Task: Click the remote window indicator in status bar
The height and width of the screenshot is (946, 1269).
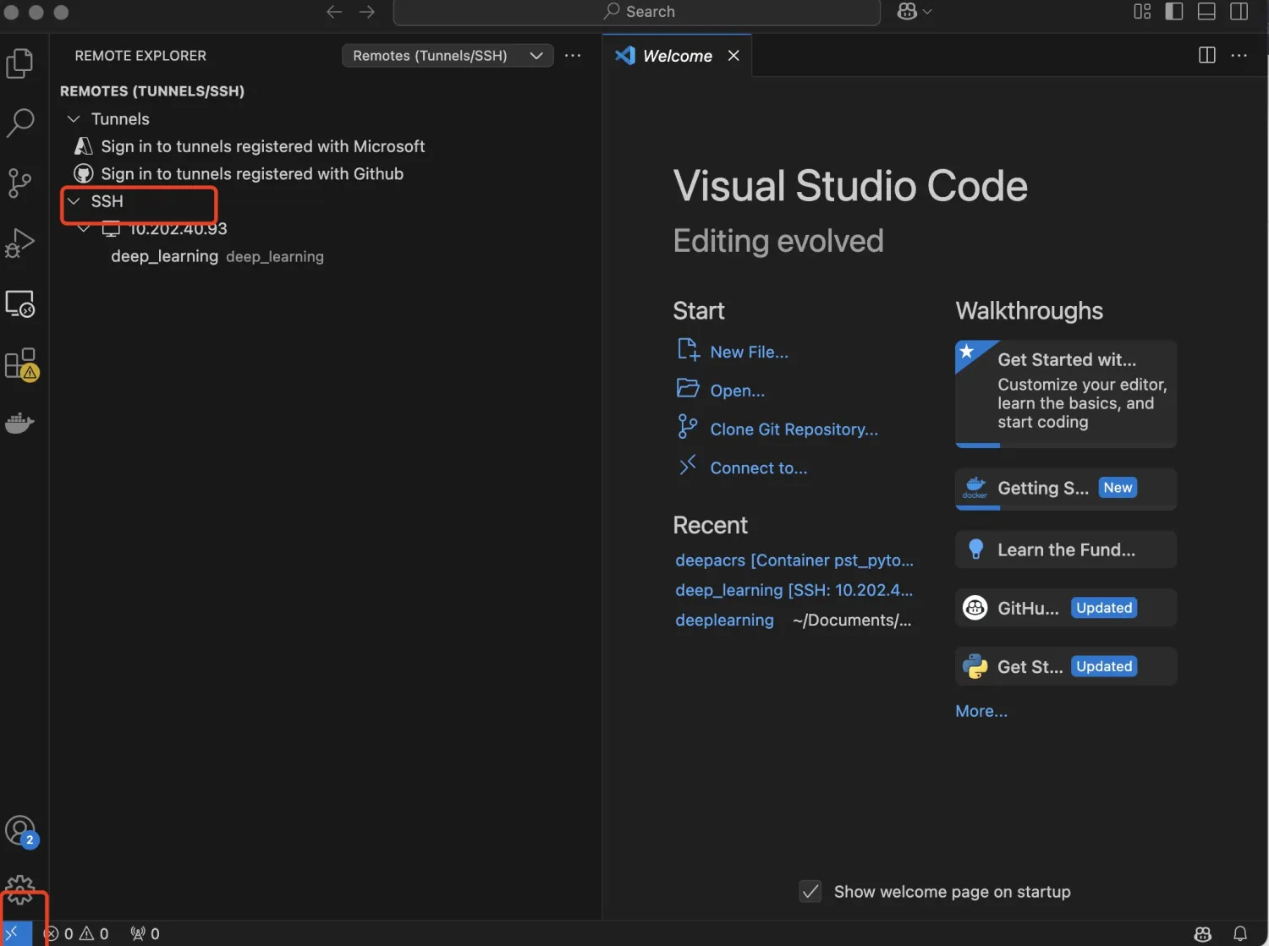Action: (x=15, y=933)
